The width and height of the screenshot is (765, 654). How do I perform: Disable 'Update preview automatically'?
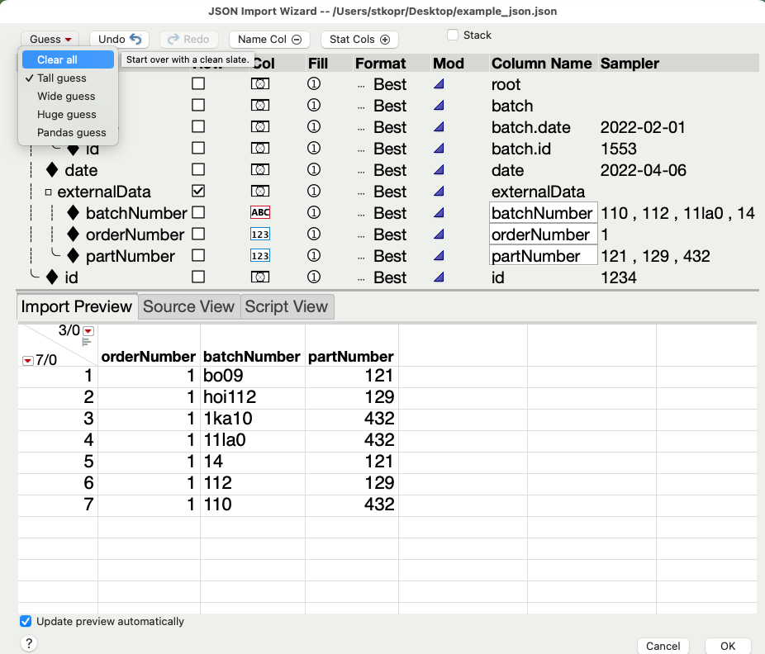(26, 621)
